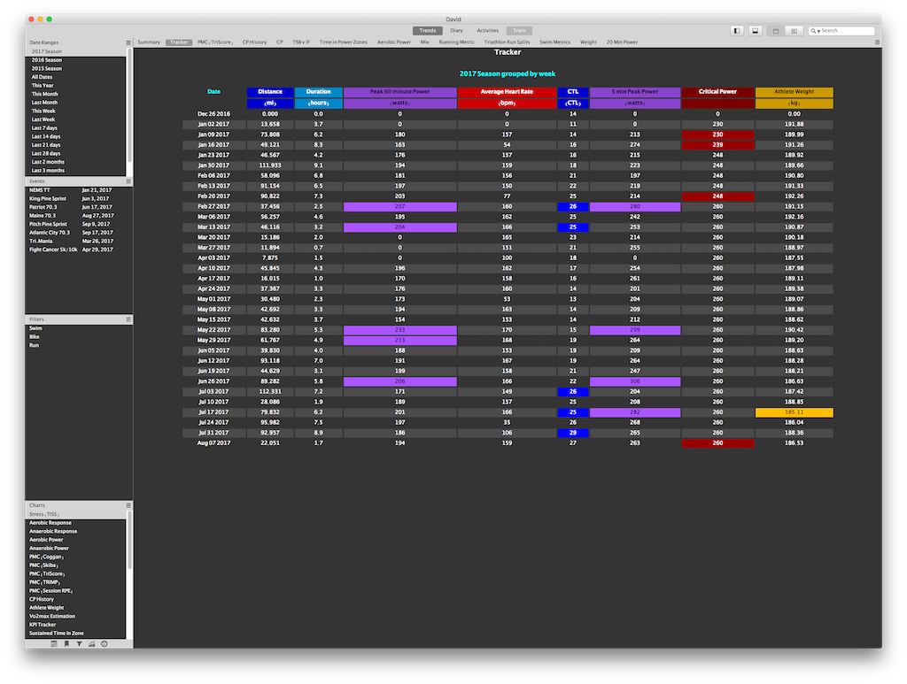Switch to the Diary view

point(456,31)
